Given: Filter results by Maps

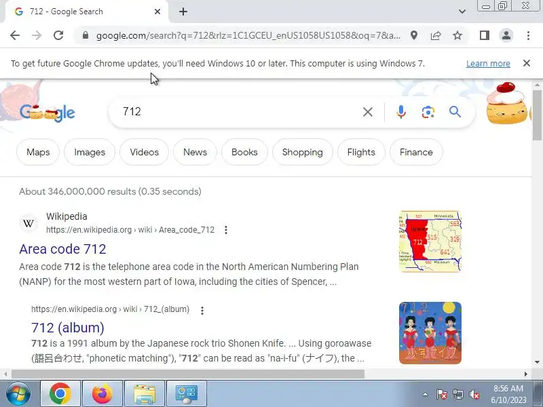Looking at the screenshot, I should click(x=38, y=152).
